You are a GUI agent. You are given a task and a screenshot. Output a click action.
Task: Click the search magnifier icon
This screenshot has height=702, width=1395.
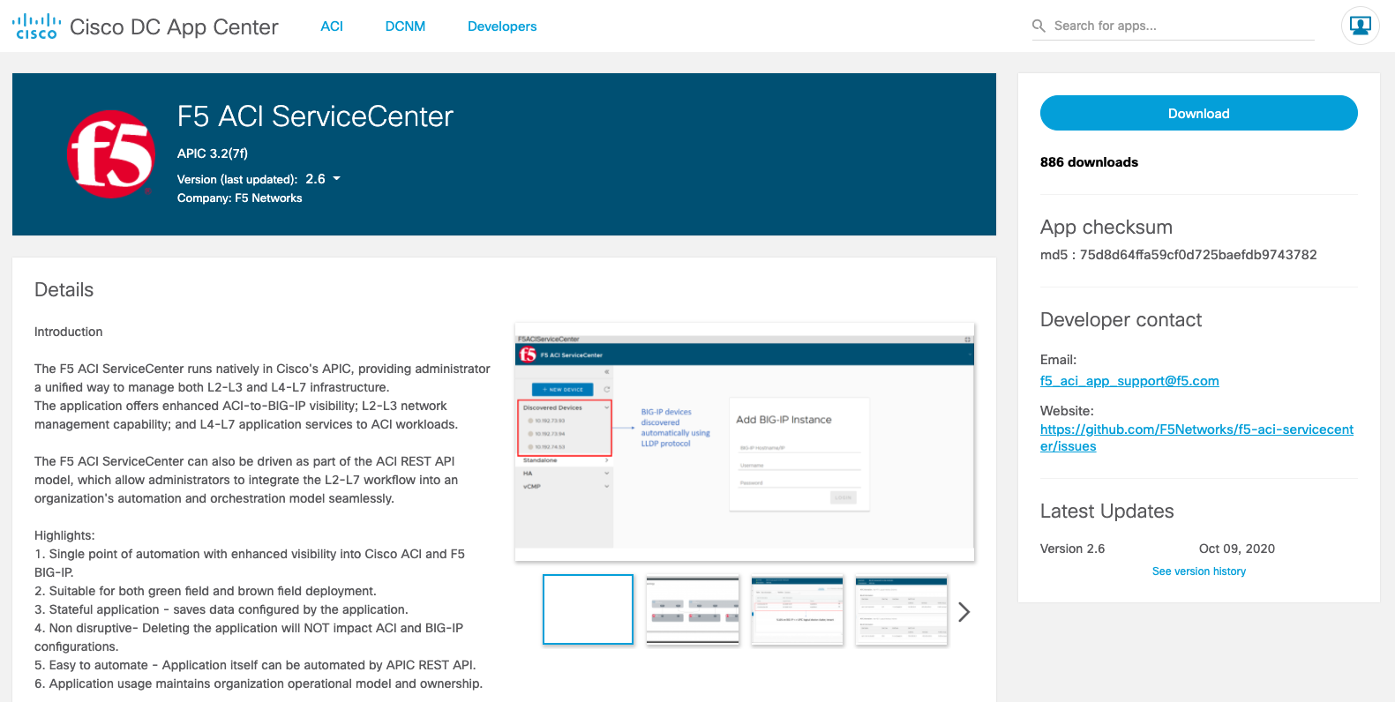(x=1039, y=26)
